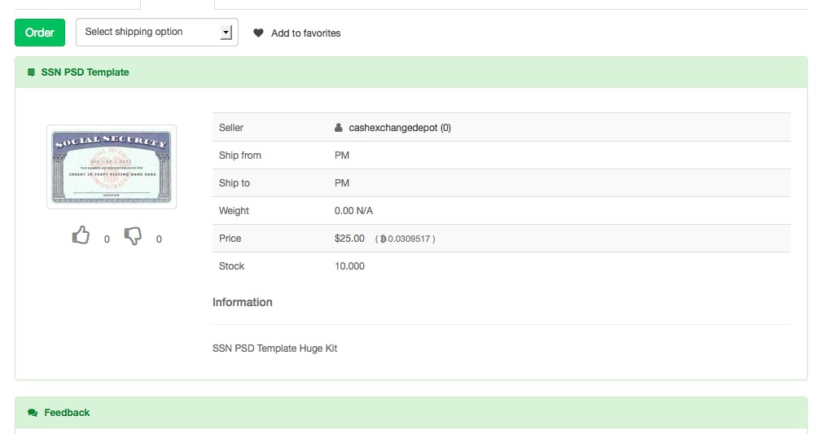Click the Ship to label
The width and height of the screenshot is (820, 434).
tap(235, 183)
